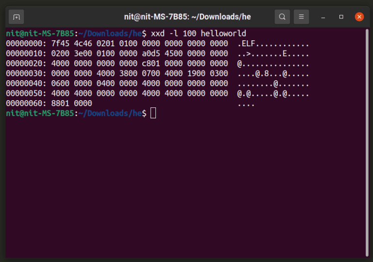Close the terminal window
Image resolution: width=373 pixels, height=262 pixels.
(x=359, y=17)
